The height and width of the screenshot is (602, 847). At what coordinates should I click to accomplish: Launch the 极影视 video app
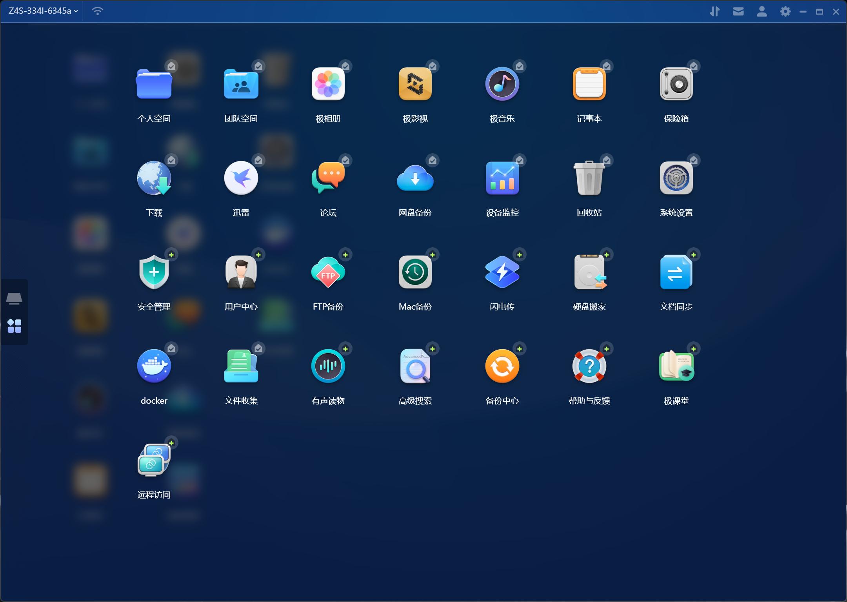(x=415, y=84)
